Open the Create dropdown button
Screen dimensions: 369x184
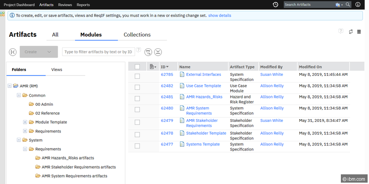(38, 52)
